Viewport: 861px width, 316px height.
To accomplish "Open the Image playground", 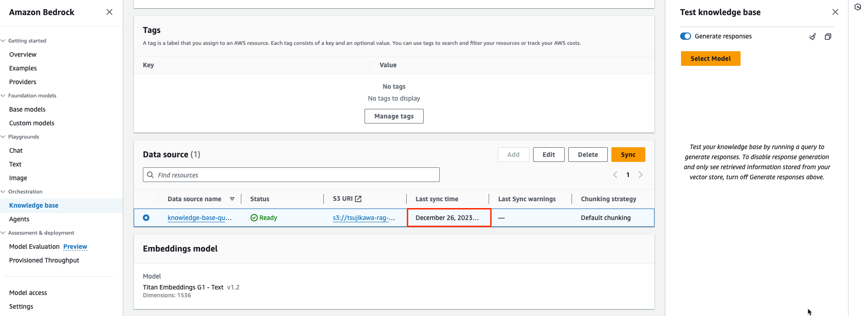I will click(x=18, y=178).
